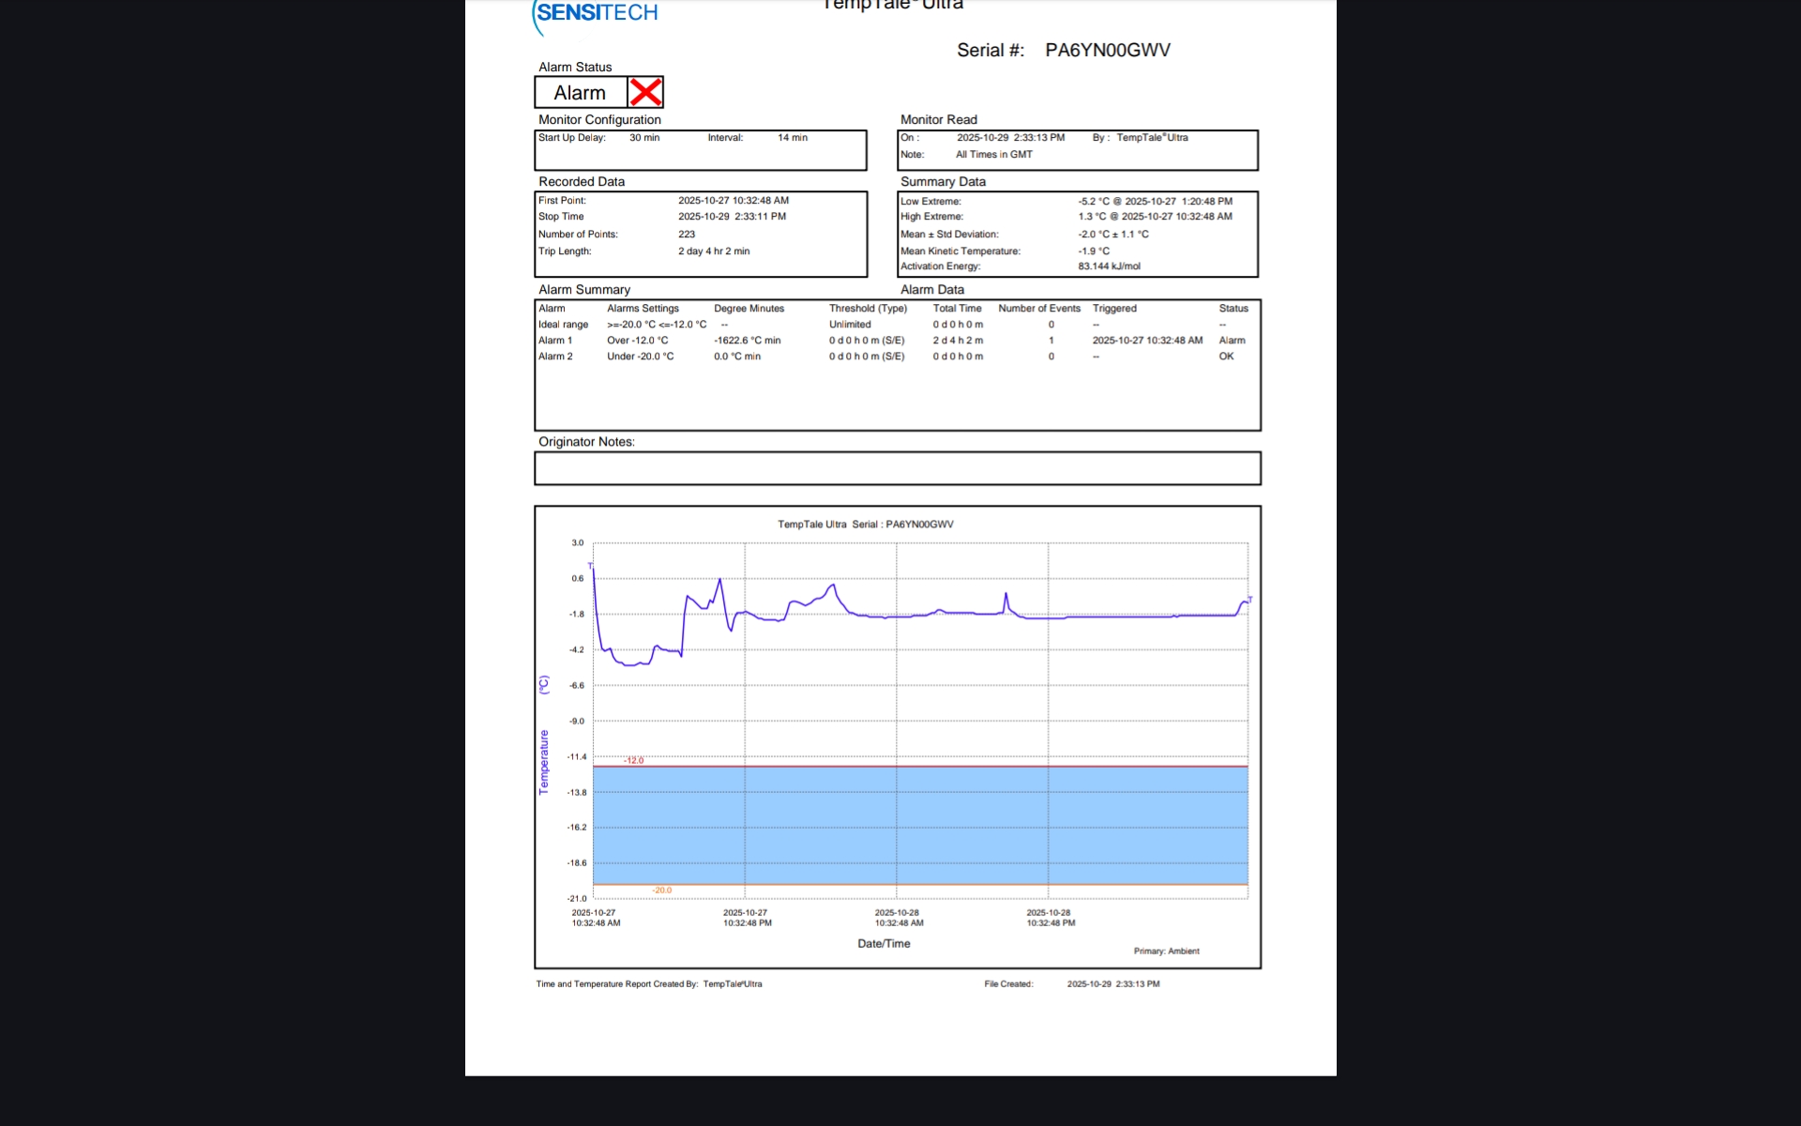The height and width of the screenshot is (1126, 1801).
Task: Click the Trip Length value in Recorded Data
Action: point(714,251)
